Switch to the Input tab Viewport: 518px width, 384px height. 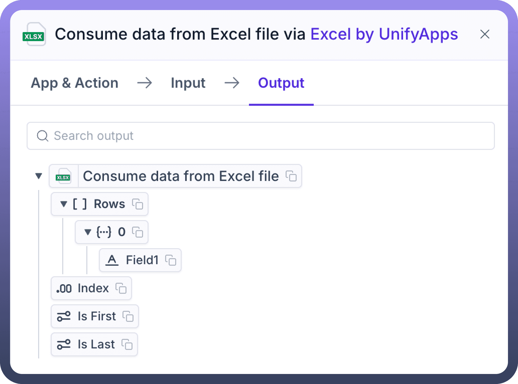188,83
